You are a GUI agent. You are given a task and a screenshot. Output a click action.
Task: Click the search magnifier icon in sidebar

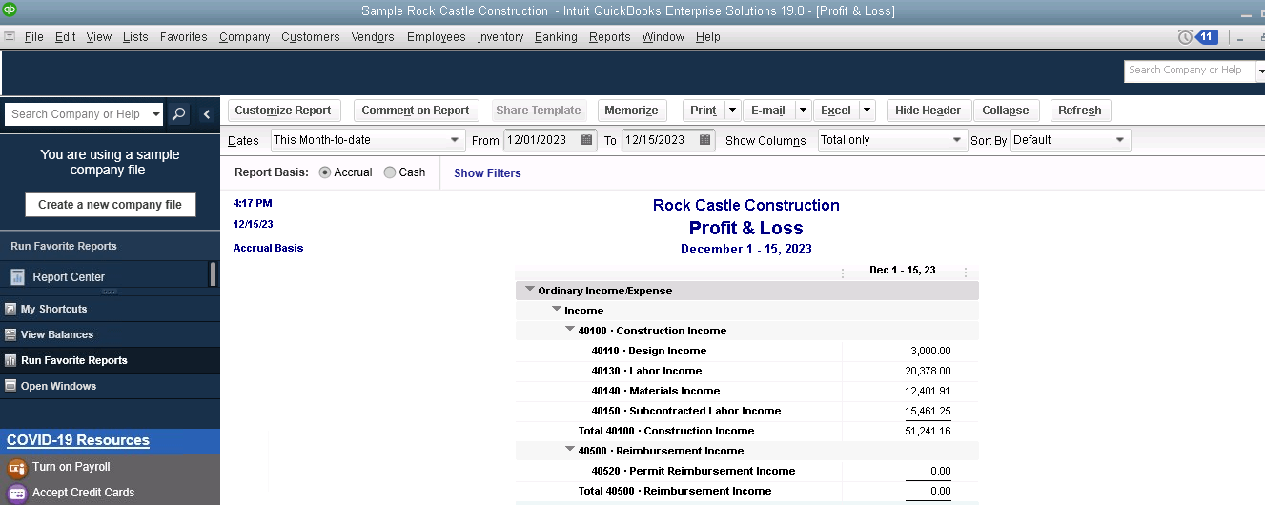(178, 114)
